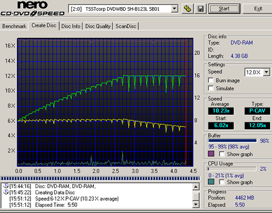Open the drive options icon next to the drive selector
The image size is (272, 213).
pos(187,9)
